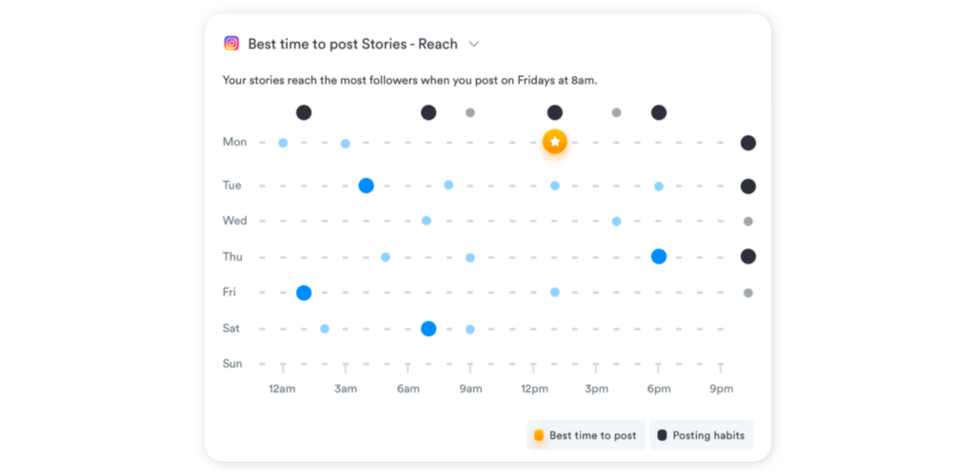This screenshot has height=475, width=975.
Task: Select the light blue dot on Wed near 4pm
Action: click(x=616, y=222)
